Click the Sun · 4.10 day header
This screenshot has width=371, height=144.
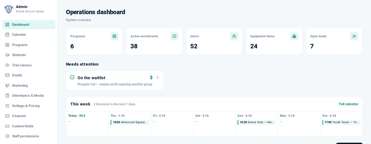coord(245,116)
